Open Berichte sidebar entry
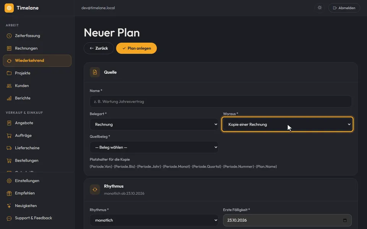Image resolution: width=367 pixels, height=229 pixels. pyautogui.click(x=37, y=98)
